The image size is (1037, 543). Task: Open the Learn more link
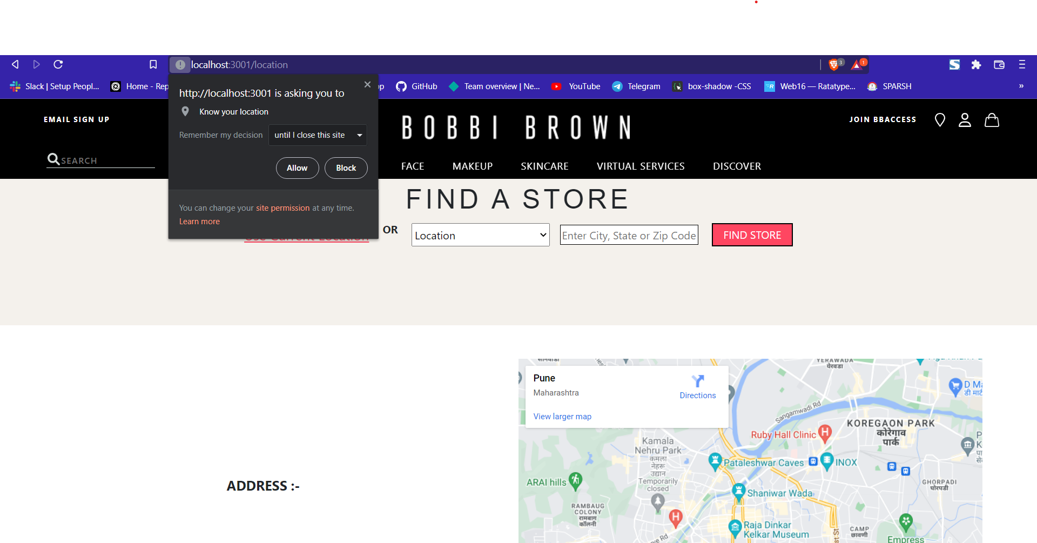pos(199,222)
